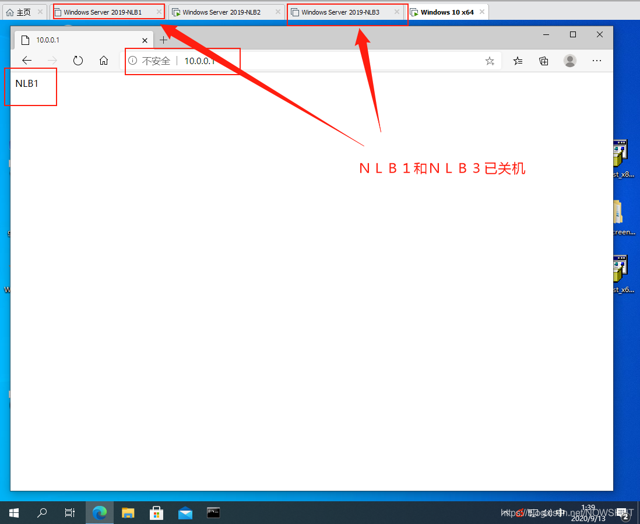Click the taskbar clock showing 1:39
The width and height of the screenshot is (640, 524).
(588, 512)
